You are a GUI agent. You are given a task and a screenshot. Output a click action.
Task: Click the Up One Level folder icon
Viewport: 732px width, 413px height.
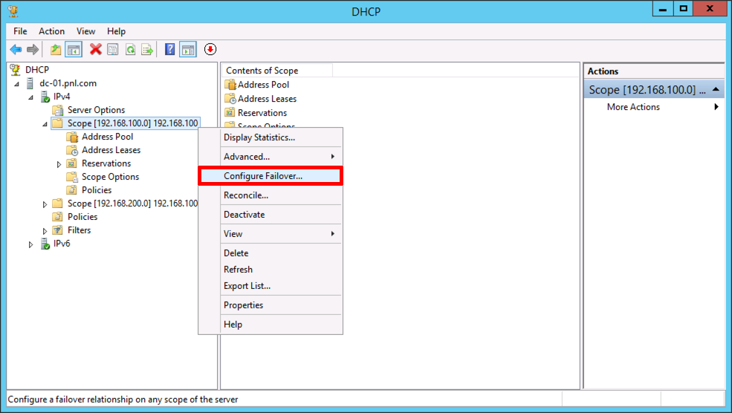point(56,50)
